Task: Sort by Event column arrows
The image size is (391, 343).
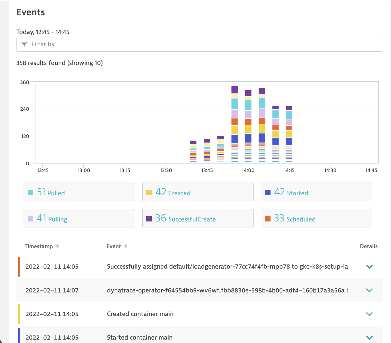Action: coord(126,246)
